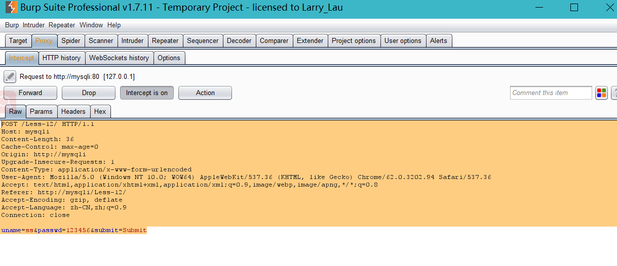Screen dimensions: 617x266
Task: Open the Help menu
Action: [x=114, y=25]
